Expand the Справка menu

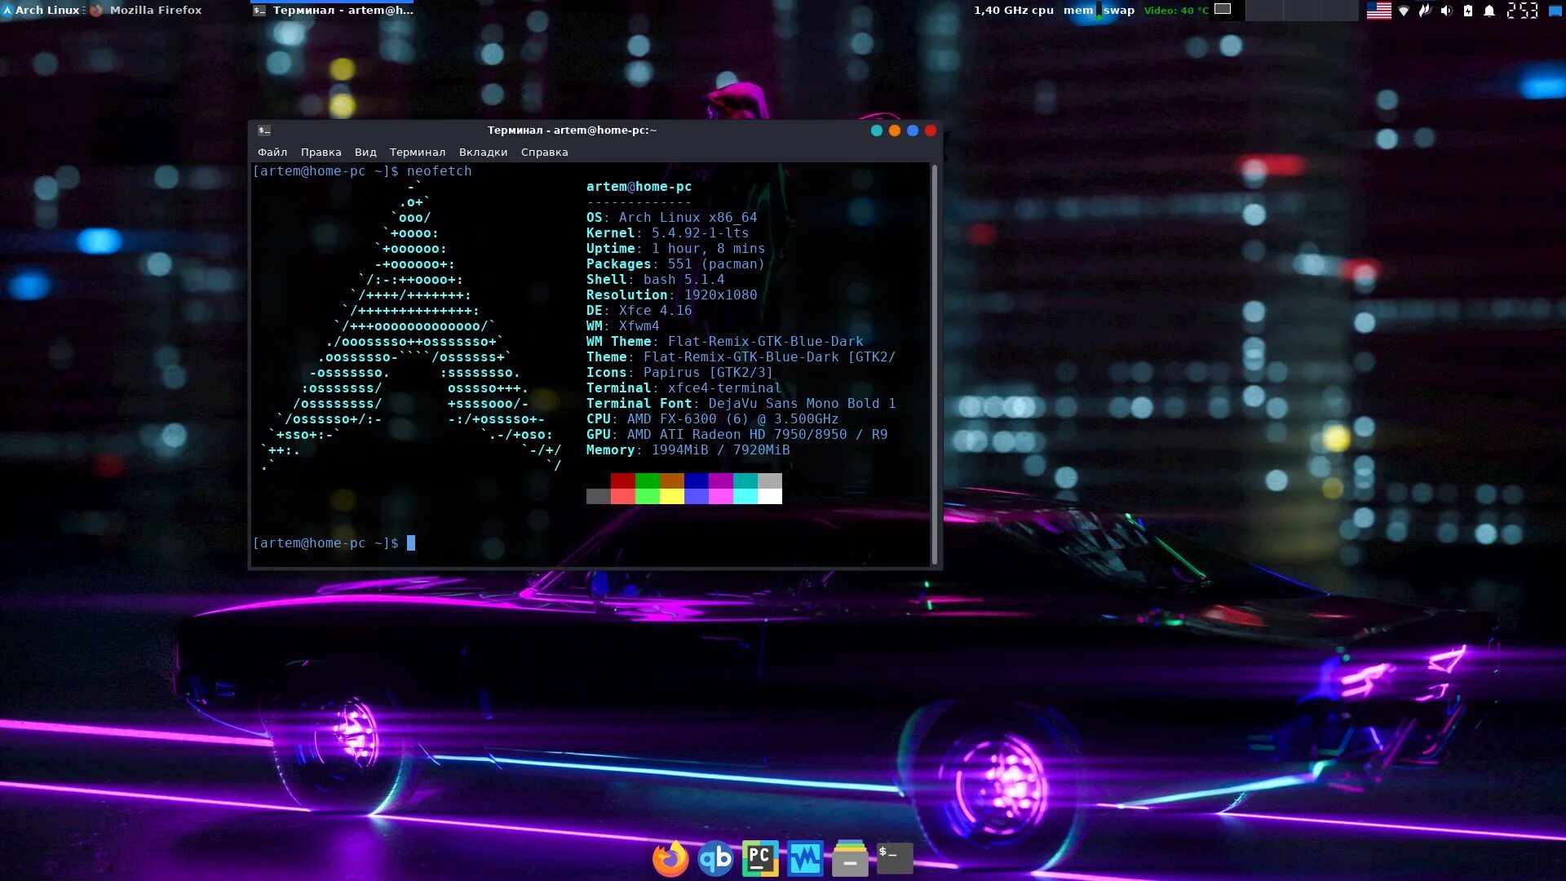(544, 153)
